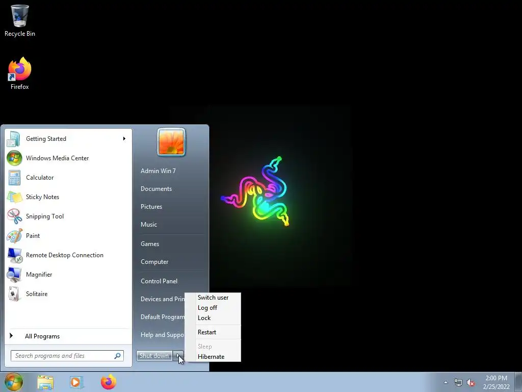Click the Windows Start orb
The height and width of the screenshot is (392, 522).
(x=14, y=382)
